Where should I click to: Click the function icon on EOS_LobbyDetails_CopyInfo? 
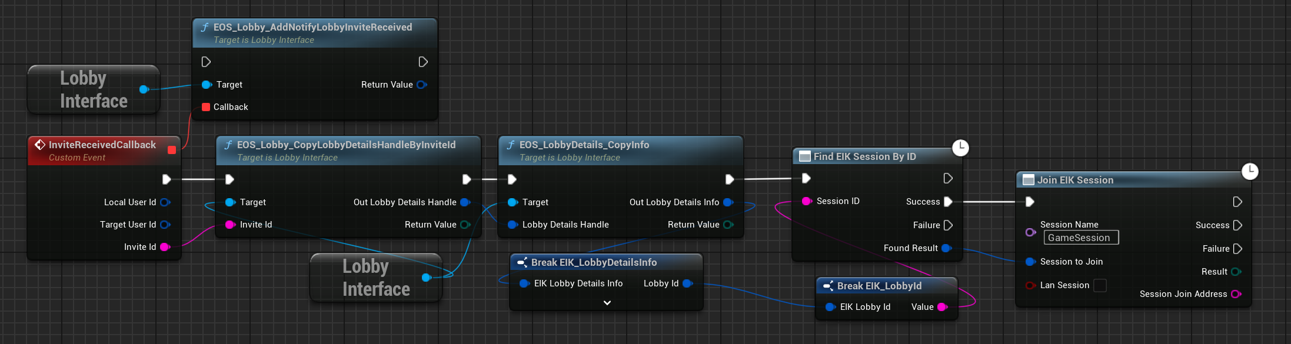click(511, 145)
